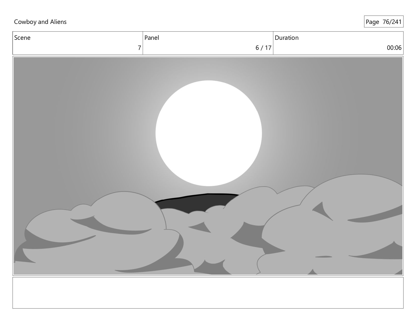This screenshot has width=416, height=321.
Task: Select the 'Scene' header label
Action: 22,38
